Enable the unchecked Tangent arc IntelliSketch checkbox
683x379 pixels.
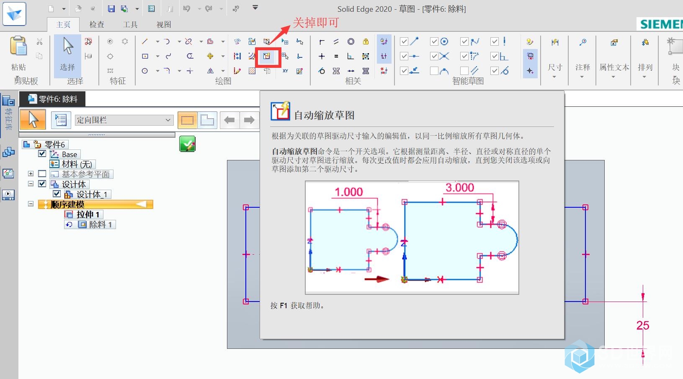click(x=434, y=71)
